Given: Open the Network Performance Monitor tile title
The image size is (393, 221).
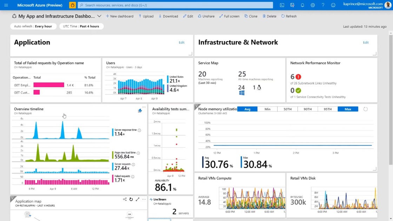Looking at the screenshot, I should pos(315,63).
